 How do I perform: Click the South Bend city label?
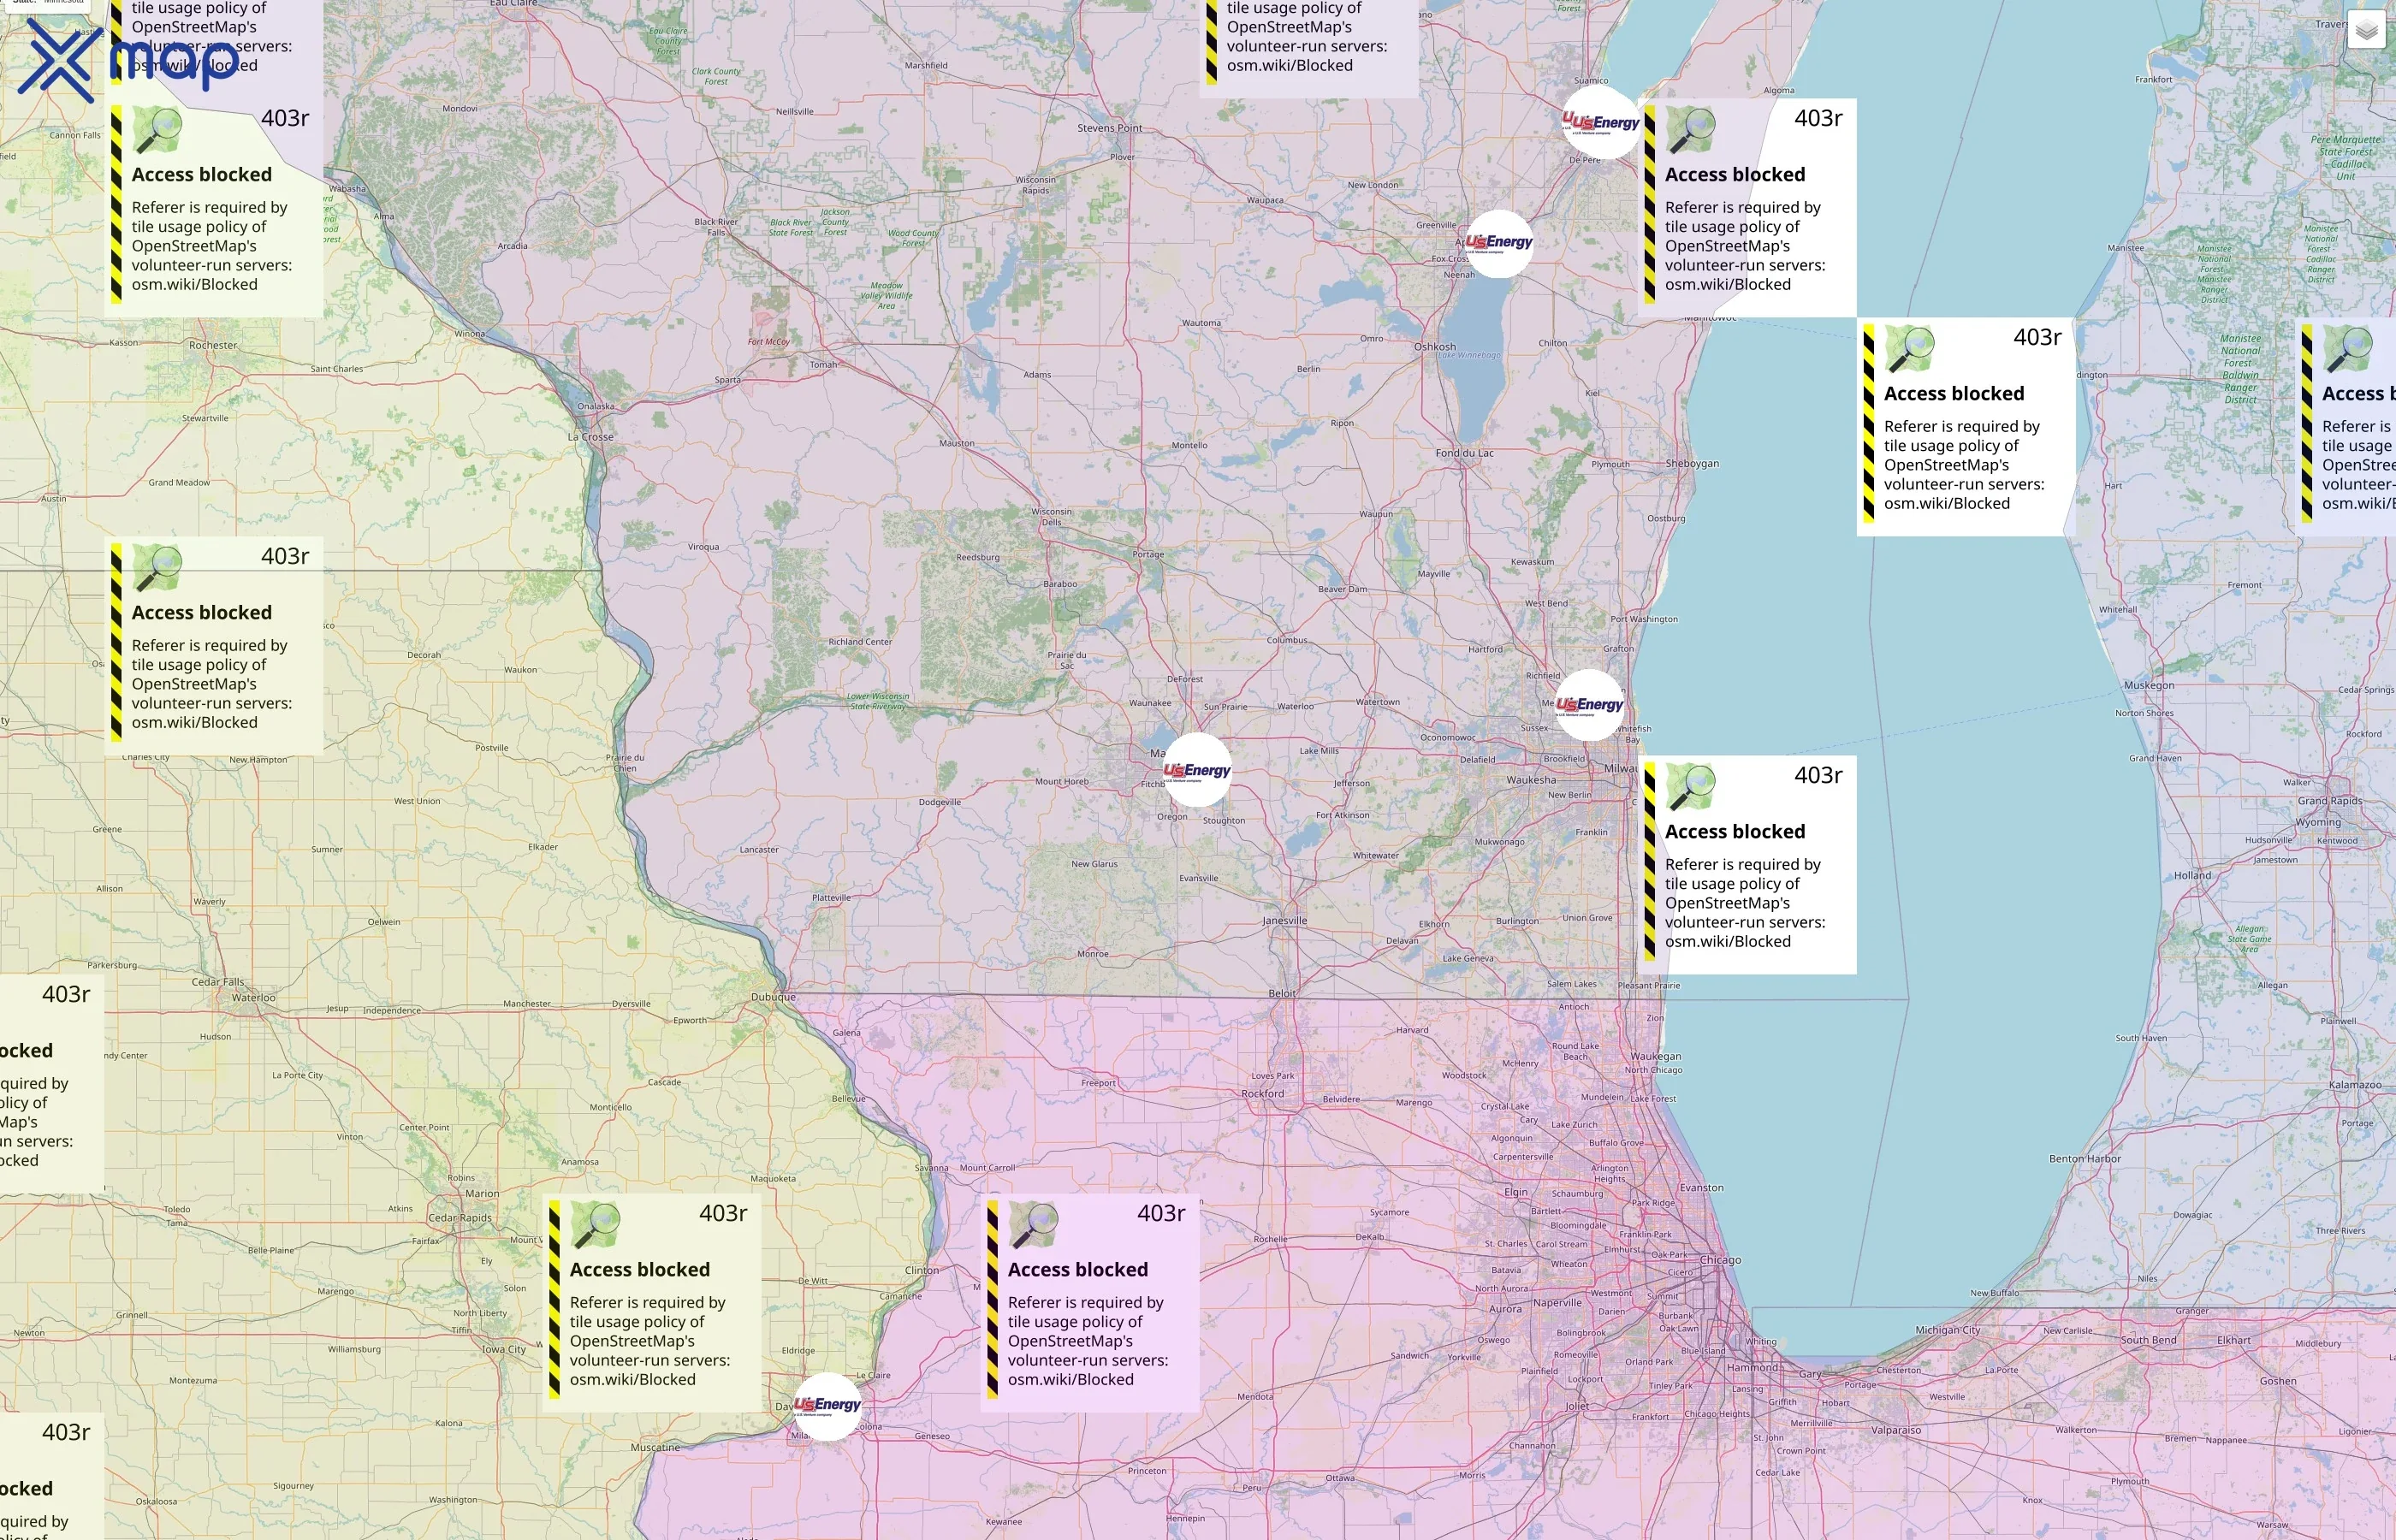(x=2149, y=1340)
